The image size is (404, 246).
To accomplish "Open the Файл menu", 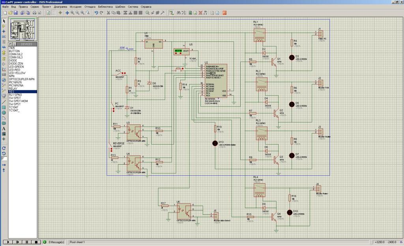I will [x=5, y=7].
